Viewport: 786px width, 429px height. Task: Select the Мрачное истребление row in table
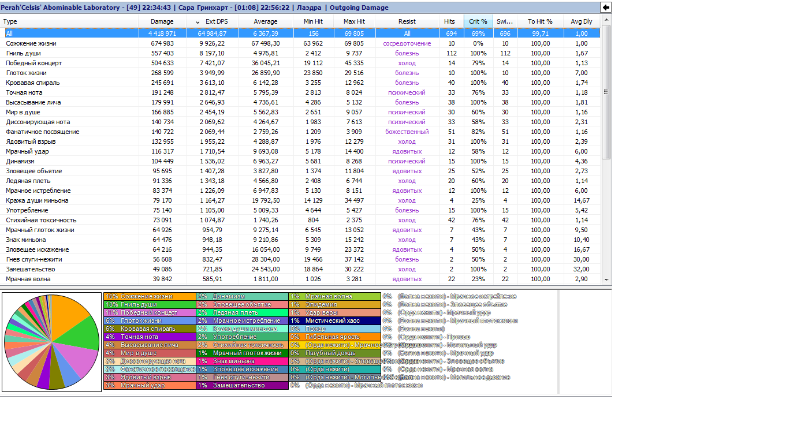[x=300, y=191]
